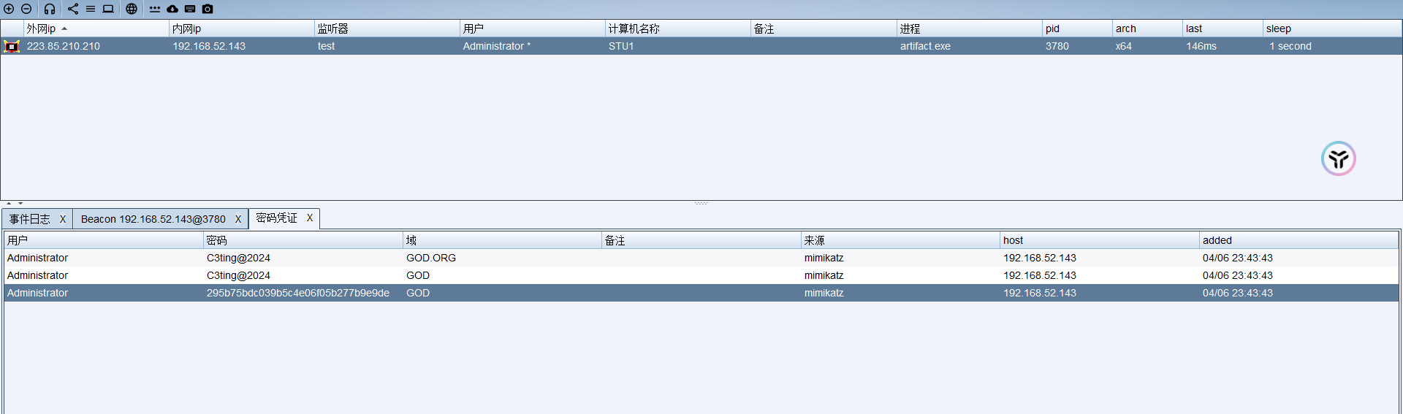Open downloads via cloud download icon
Screen dimensions: 1403x414
[x=172, y=9]
